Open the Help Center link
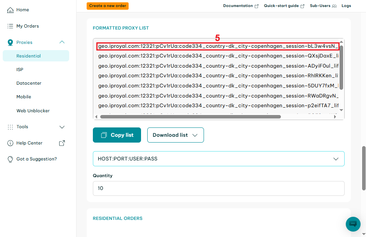The height and width of the screenshot is (237, 366). pos(30,143)
